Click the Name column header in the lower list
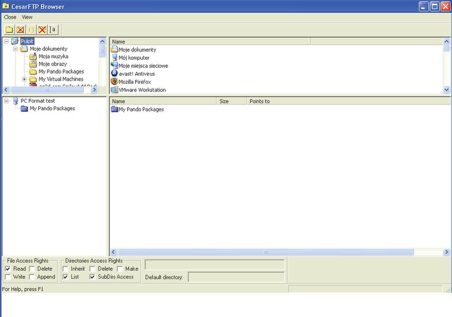The image size is (452, 317). click(163, 101)
